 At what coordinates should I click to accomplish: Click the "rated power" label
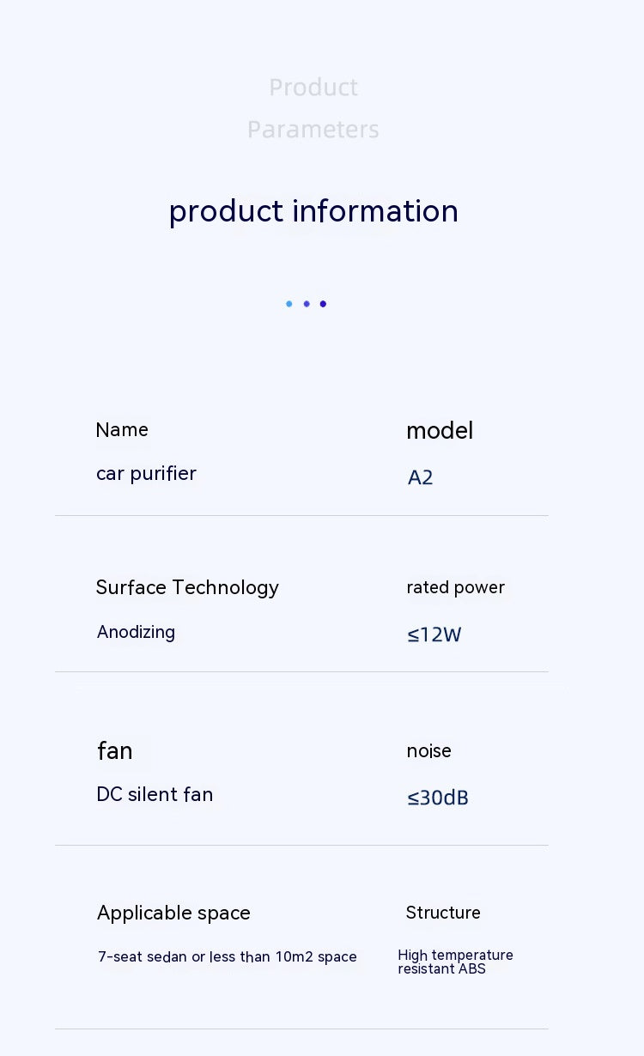point(455,588)
